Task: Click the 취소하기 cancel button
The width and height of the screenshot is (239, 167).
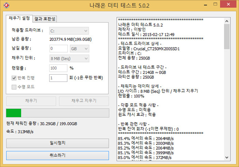Action: 57,155
